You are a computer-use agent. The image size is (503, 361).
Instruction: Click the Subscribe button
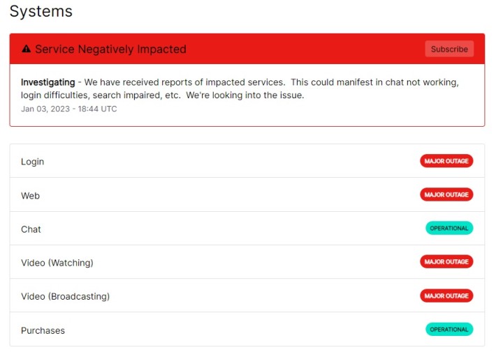(449, 49)
